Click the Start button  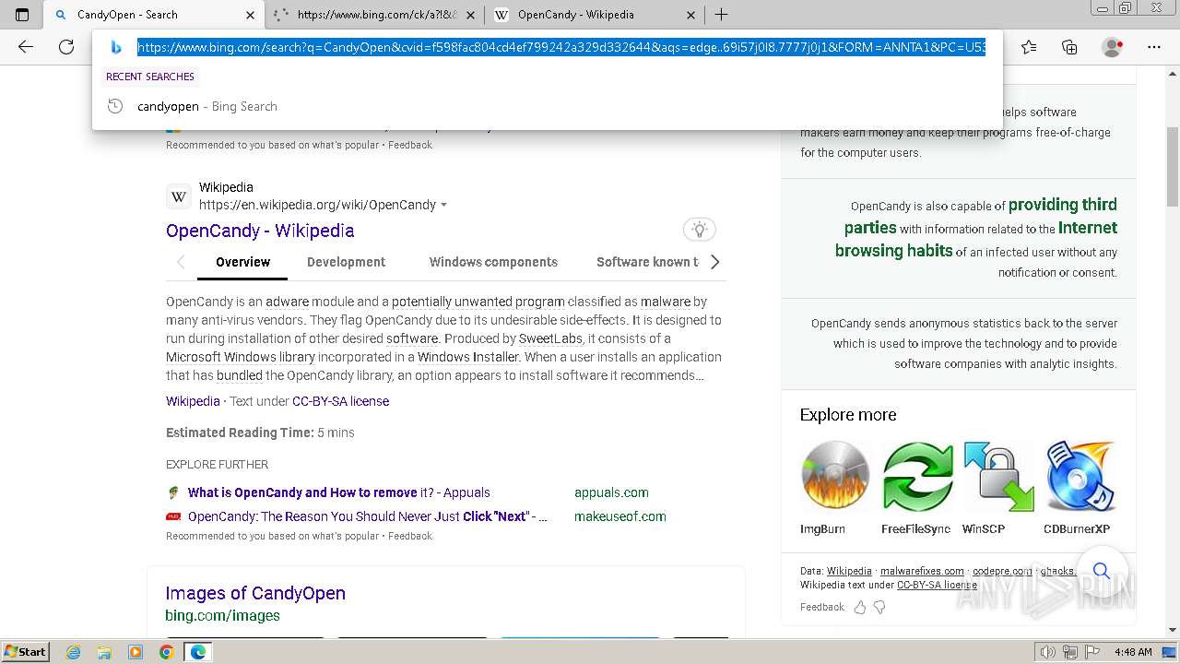tap(25, 652)
